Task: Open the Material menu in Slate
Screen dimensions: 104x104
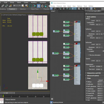Action: [x=59, y=6]
